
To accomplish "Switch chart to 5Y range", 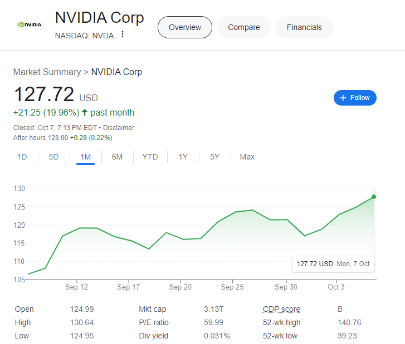I will [x=214, y=157].
